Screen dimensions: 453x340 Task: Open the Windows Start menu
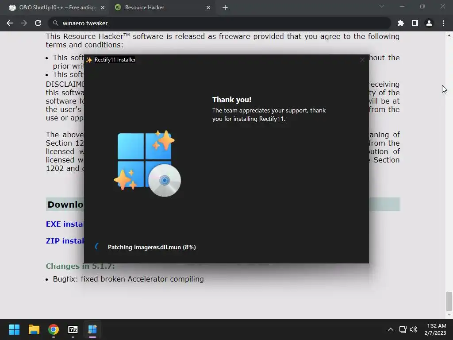tap(14, 329)
